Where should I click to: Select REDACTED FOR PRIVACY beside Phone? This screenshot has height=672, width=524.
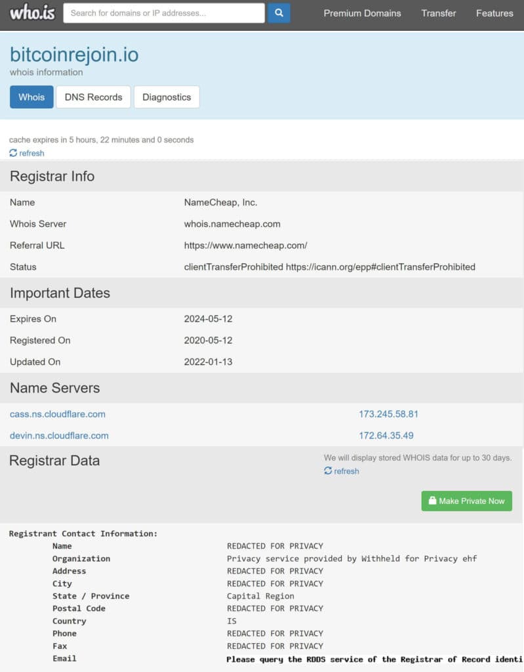[275, 633]
